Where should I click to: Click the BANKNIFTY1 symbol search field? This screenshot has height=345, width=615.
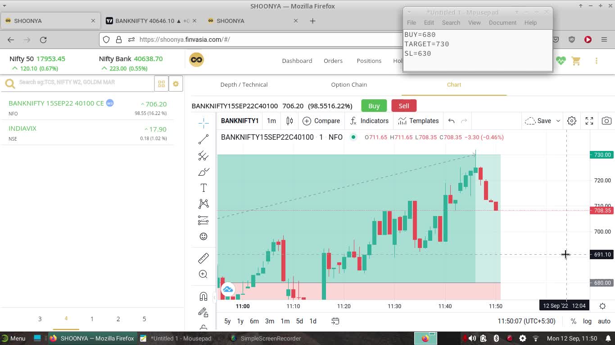[240, 121]
